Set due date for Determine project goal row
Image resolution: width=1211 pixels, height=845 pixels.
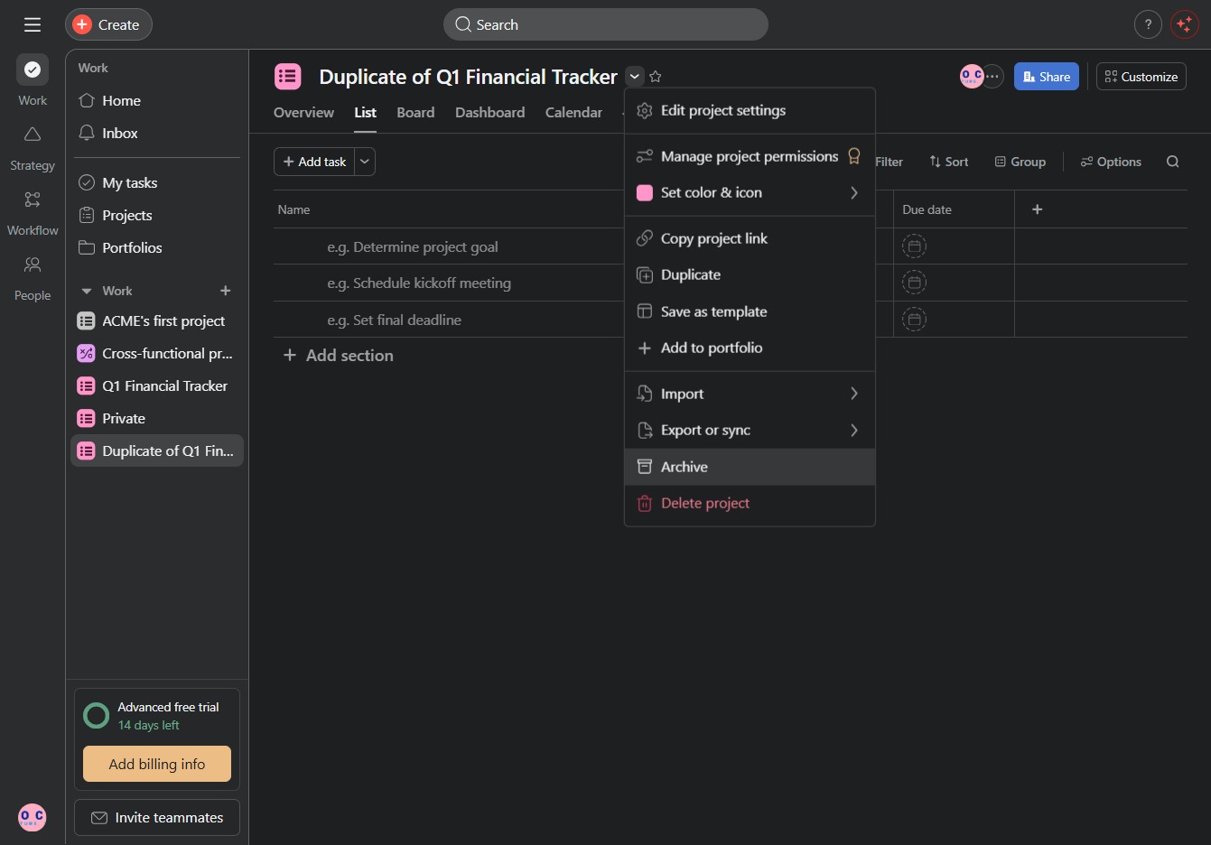(x=914, y=246)
